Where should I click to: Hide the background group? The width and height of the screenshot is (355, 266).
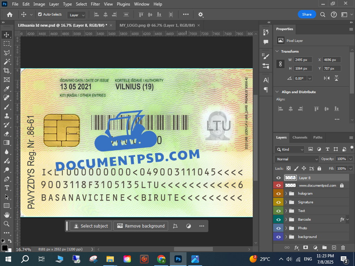click(x=278, y=237)
